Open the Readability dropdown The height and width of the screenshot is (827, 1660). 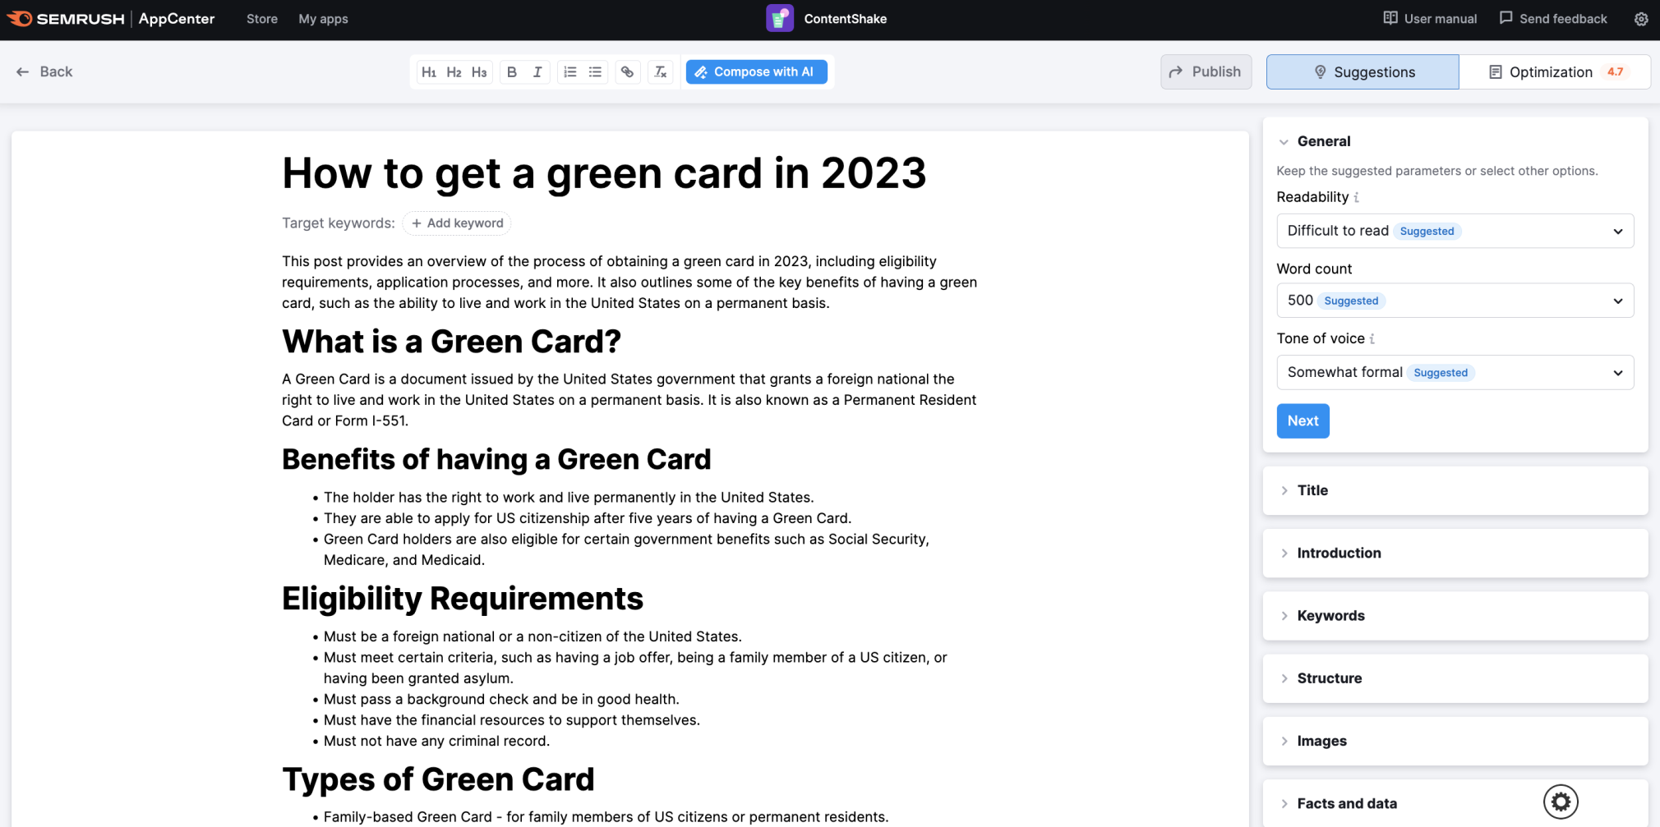pos(1455,231)
